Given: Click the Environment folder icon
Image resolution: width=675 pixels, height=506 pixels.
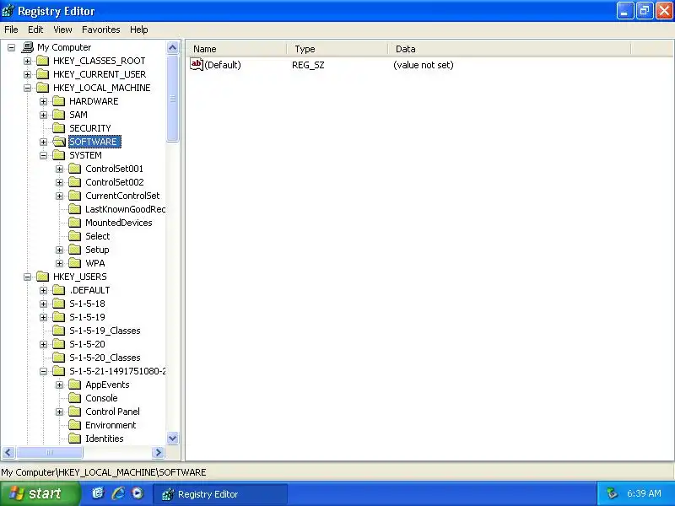Looking at the screenshot, I should pos(74,425).
